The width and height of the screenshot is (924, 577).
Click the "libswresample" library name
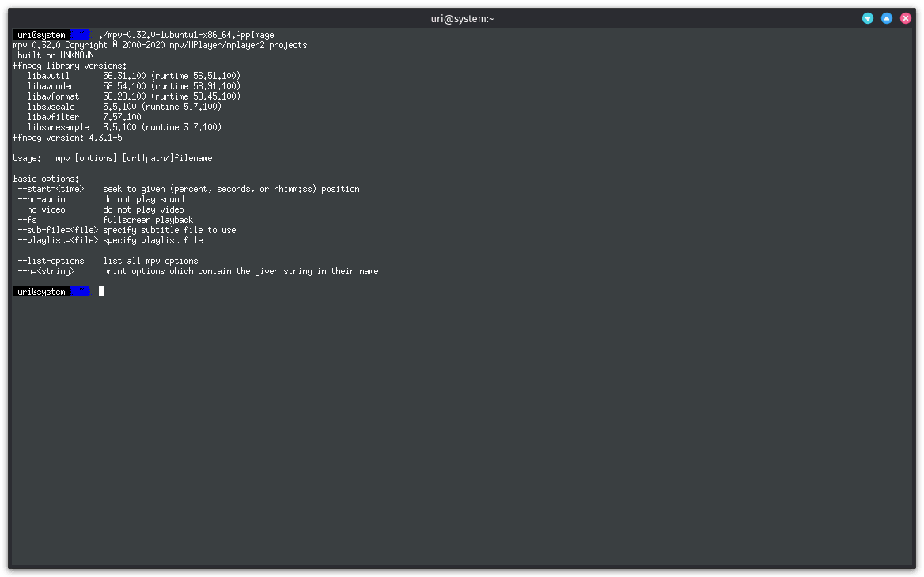pyautogui.click(x=58, y=128)
